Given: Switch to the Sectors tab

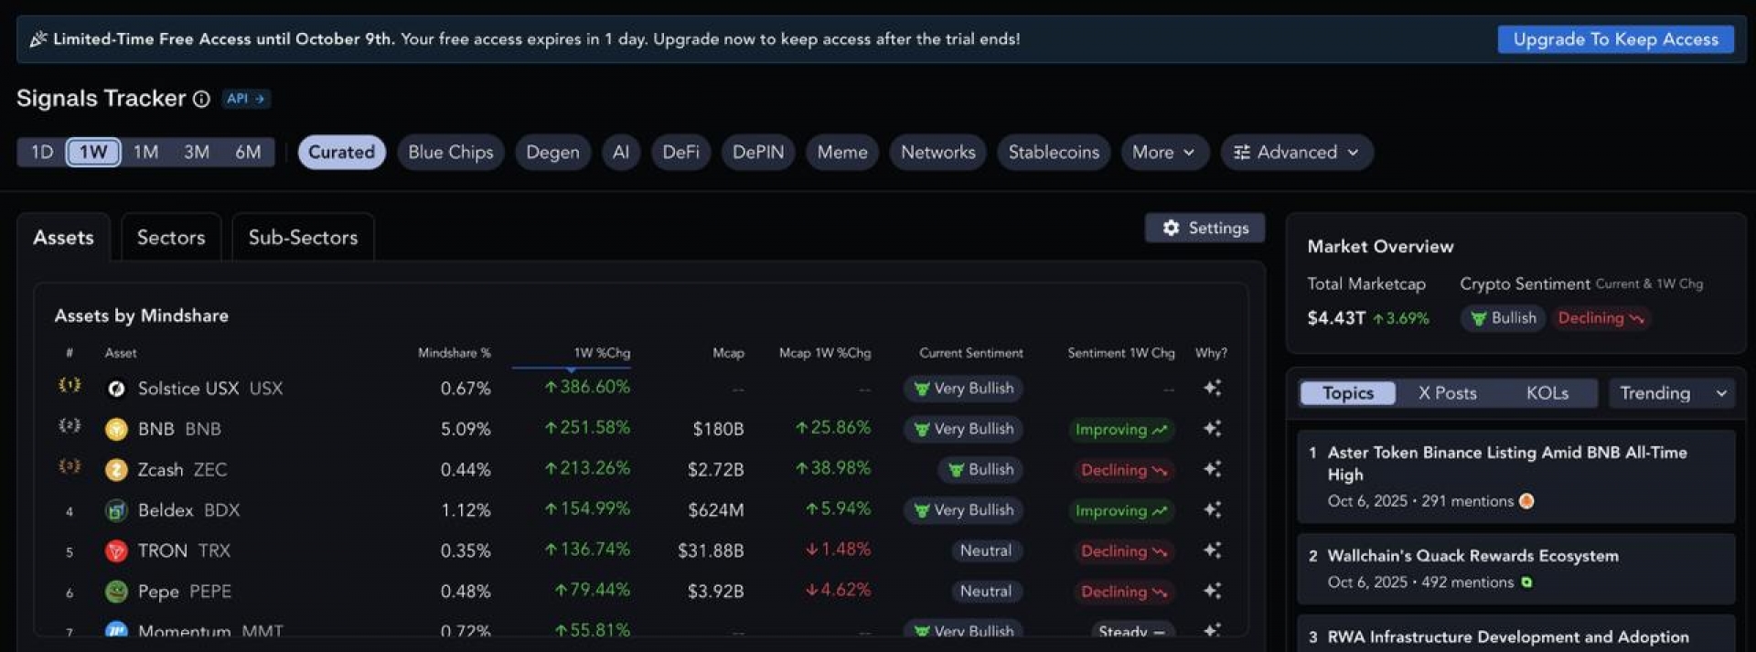Looking at the screenshot, I should point(171,238).
